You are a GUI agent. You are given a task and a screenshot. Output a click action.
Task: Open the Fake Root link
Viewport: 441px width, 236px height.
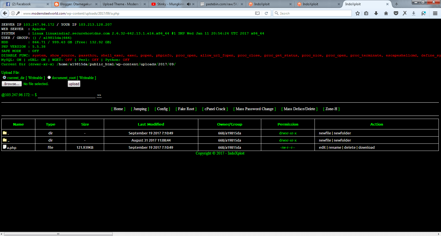(x=186, y=109)
